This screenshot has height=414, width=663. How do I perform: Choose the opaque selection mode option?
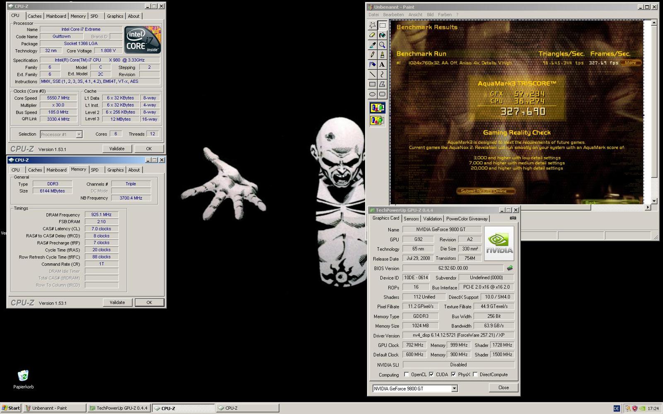(377, 108)
